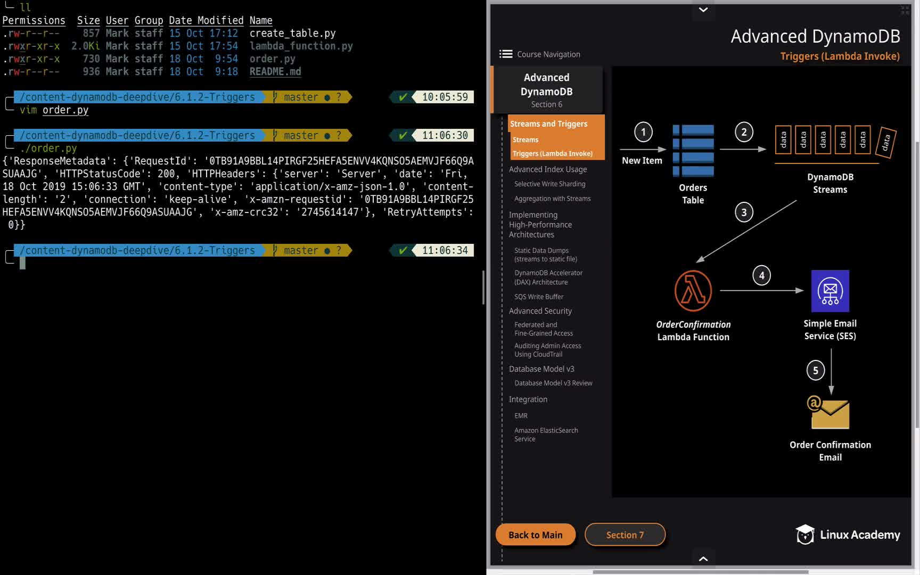920x575 pixels.
Task: Click the 11:06:30 timestamp in the prompt
Action: coord(445,135)
